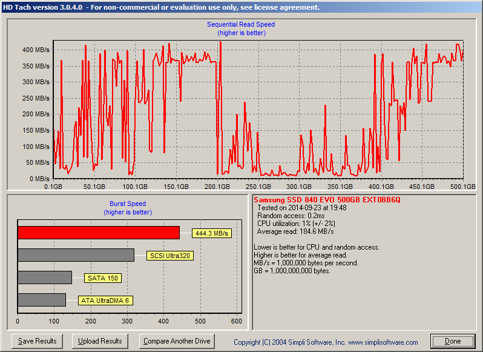Click the SCSI Ultra320 yellow label
The image size is (483, 352).
(170, 256)
